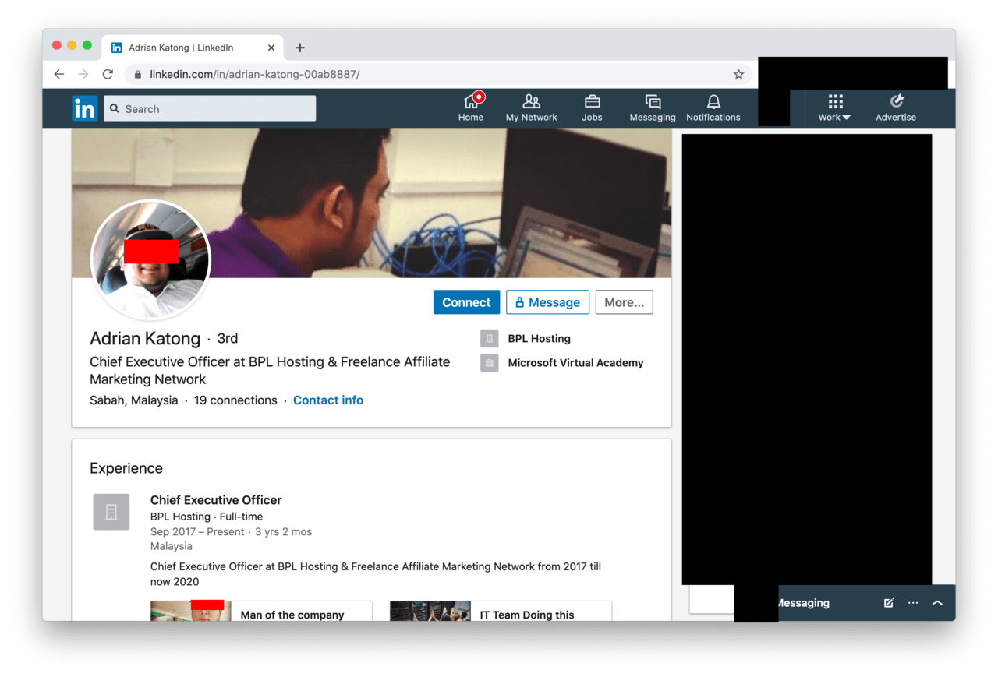Open the 'IT Team Doing this' media card

tap(501, 611)
